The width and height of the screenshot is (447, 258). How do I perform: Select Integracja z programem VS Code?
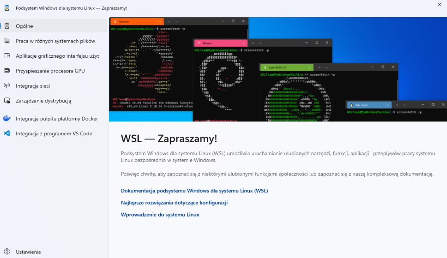(x=54, y=133)
